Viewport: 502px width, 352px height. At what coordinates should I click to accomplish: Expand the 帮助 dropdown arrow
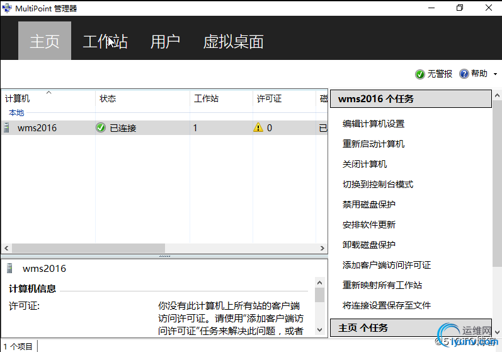pos(495,74)
